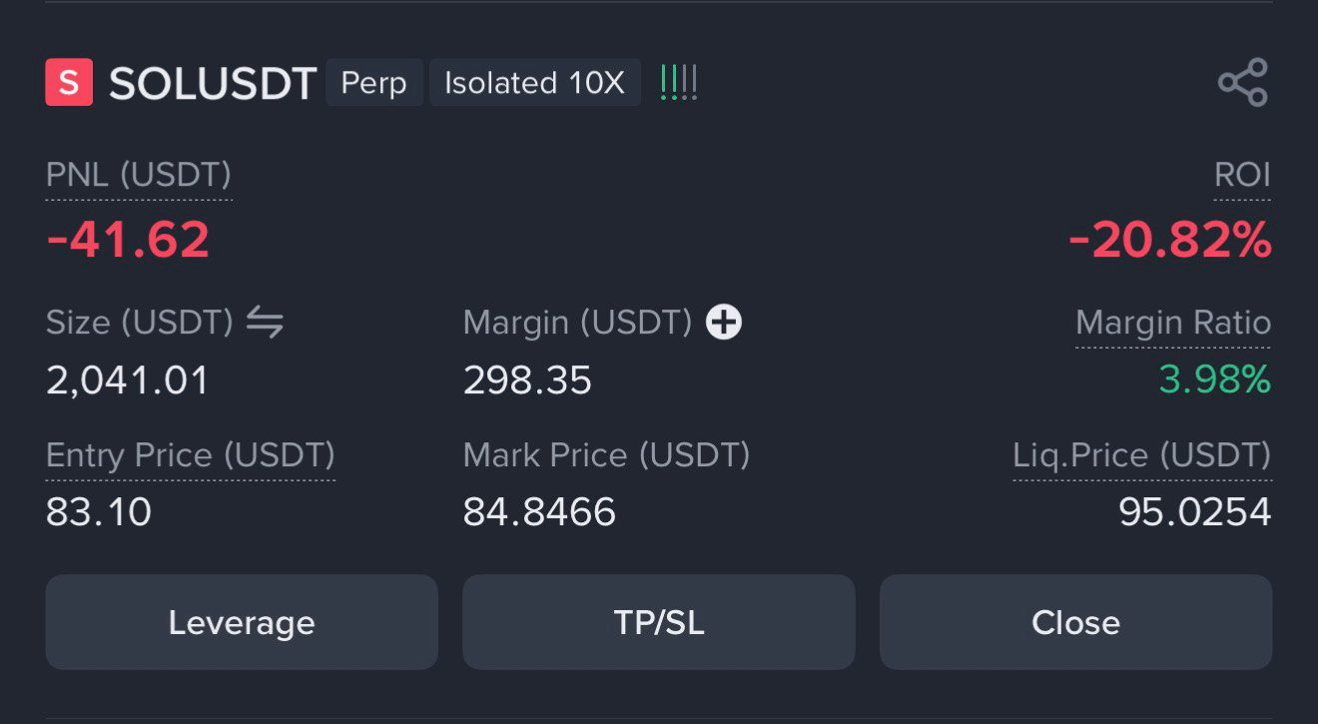
Task: Tap the 84.8466 mark price value
Action: [539, 512]
